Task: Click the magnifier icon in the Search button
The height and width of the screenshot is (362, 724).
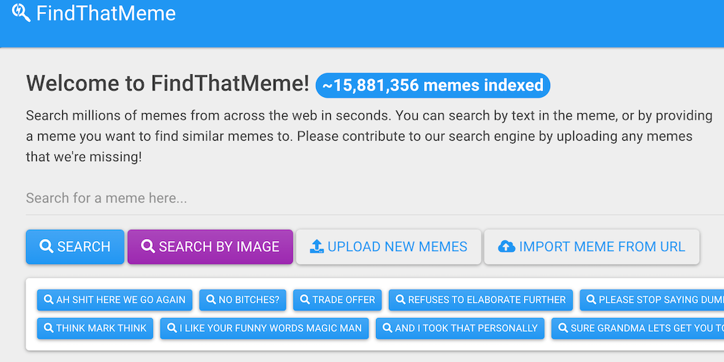Action: pyautogui.click(x=47, y=246)
